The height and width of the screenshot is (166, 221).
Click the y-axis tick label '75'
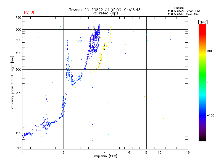coord(19,148)
